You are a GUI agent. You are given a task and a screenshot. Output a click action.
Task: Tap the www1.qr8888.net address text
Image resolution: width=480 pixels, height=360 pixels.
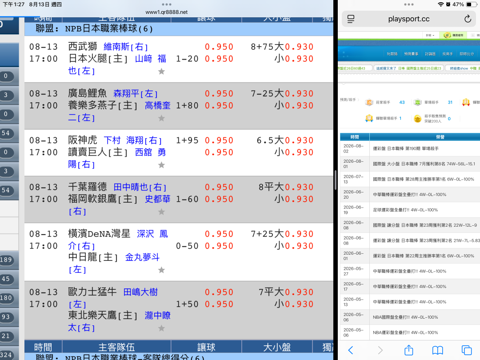[167, 12]
